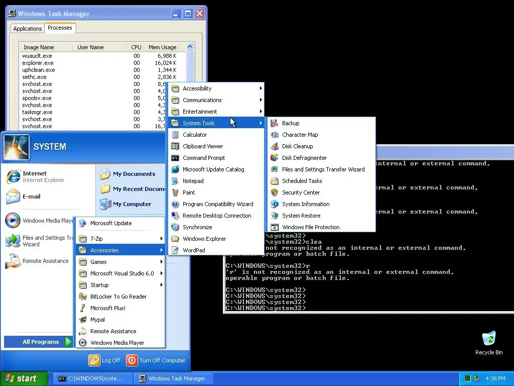Expand the Startup program folder
This screenshot has height=386, width=514.
[120, 285]
